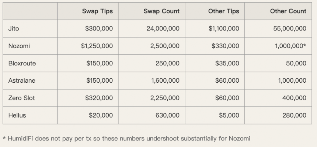Select the Helius row label
The height and width of the screenshot is (147, 317).
pos(17,115)
